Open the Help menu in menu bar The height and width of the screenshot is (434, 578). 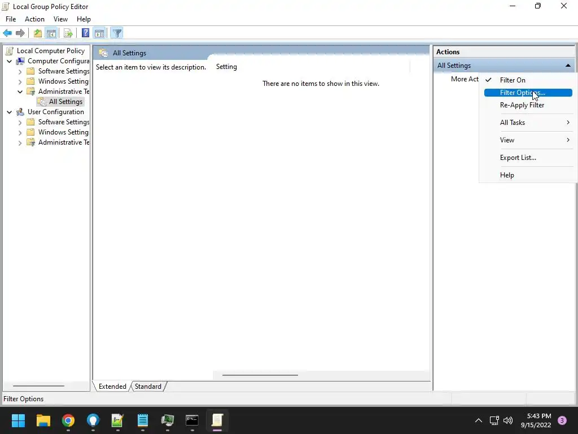(84, 19)
